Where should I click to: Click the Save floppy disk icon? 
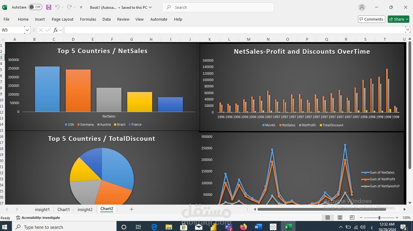(x=49, y=7)
